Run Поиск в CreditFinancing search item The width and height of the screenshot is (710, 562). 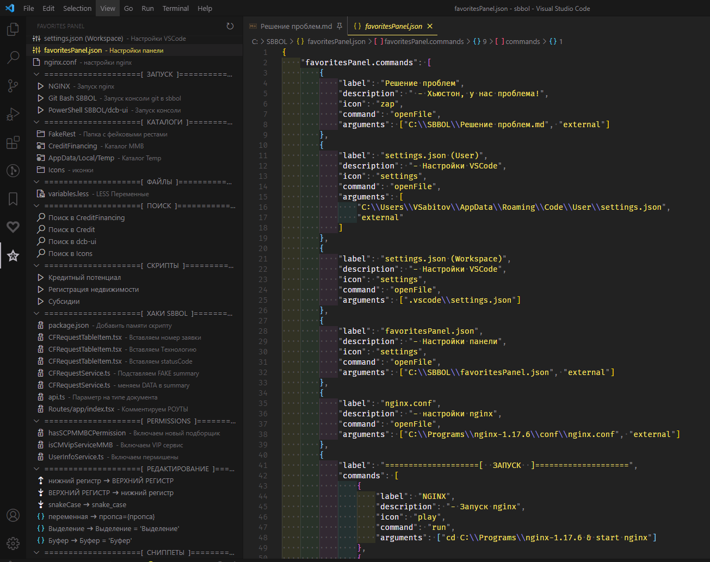tap(134, 217)
